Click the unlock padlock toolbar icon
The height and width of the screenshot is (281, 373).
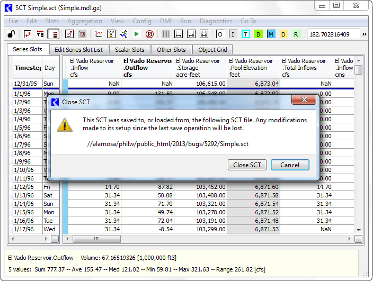(x=11, y=34)
